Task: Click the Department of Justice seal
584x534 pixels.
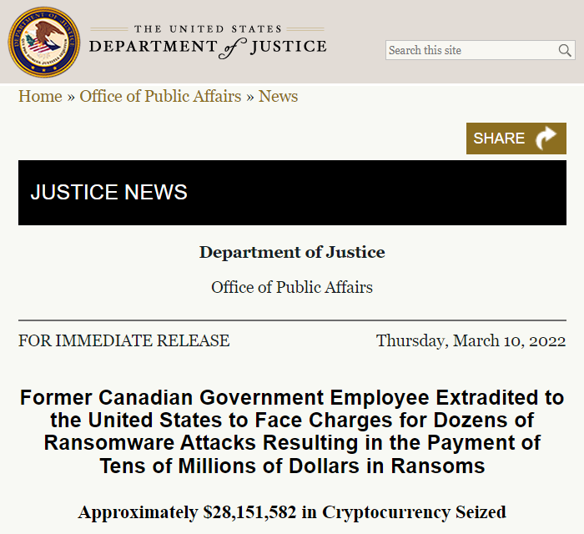Action: coord(42,42)
